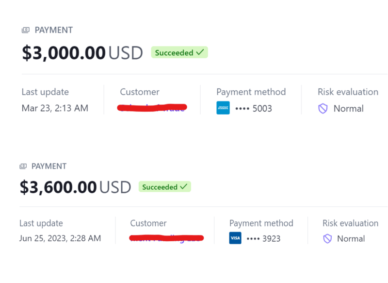388x283 pixels.
Task: Click the Jun 25, 2023, 2:28 AM timestamp
Action: click(x=60, y=238)
